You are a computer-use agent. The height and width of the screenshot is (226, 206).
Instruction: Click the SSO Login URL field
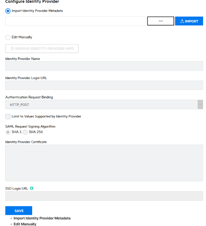coord(104,196)
